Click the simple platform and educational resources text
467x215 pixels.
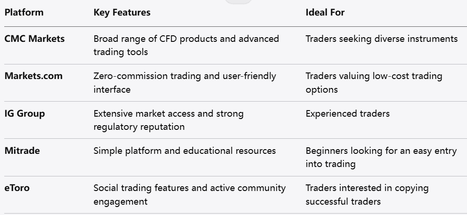point(185,151)
